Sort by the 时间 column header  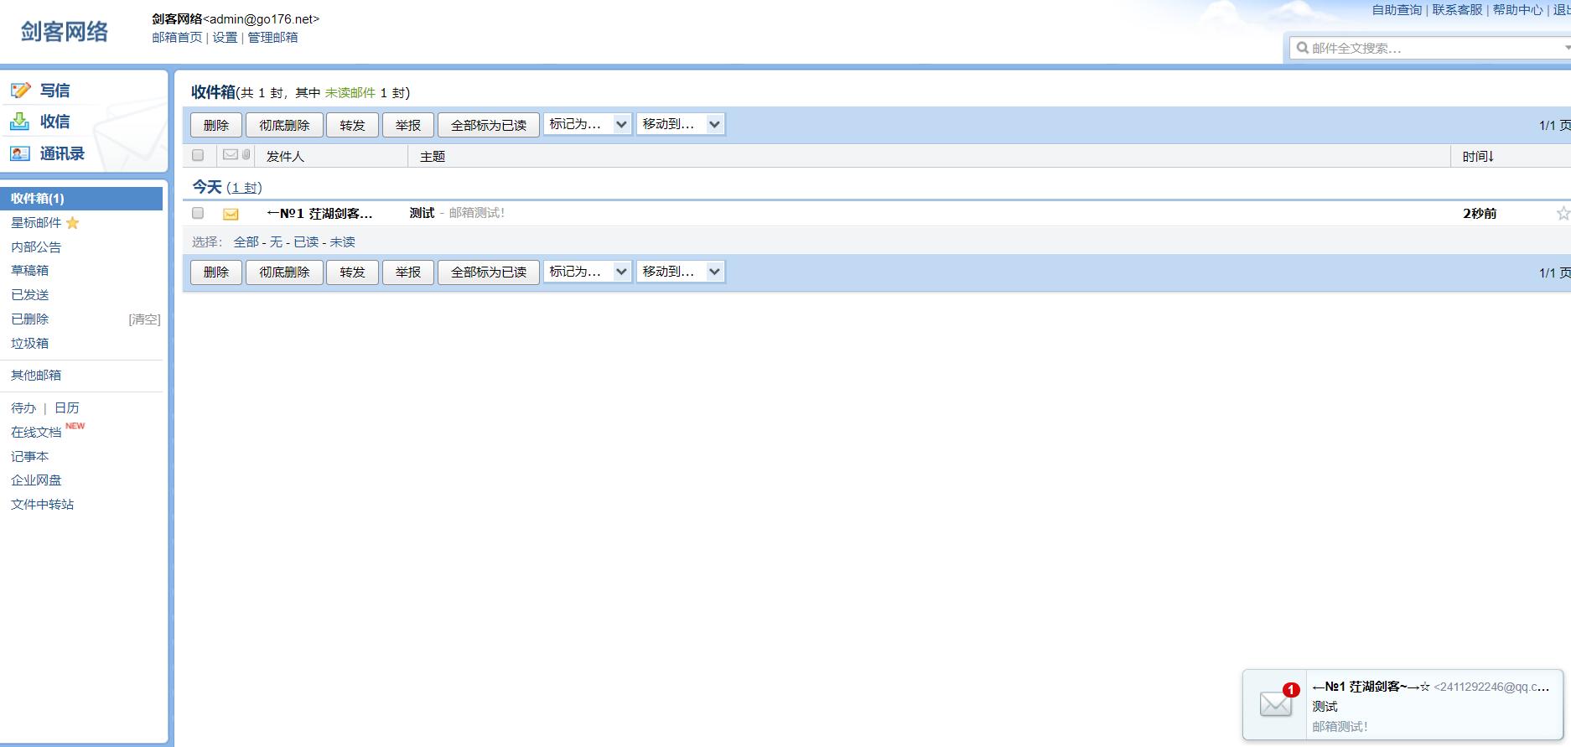tap(1478, 157)
